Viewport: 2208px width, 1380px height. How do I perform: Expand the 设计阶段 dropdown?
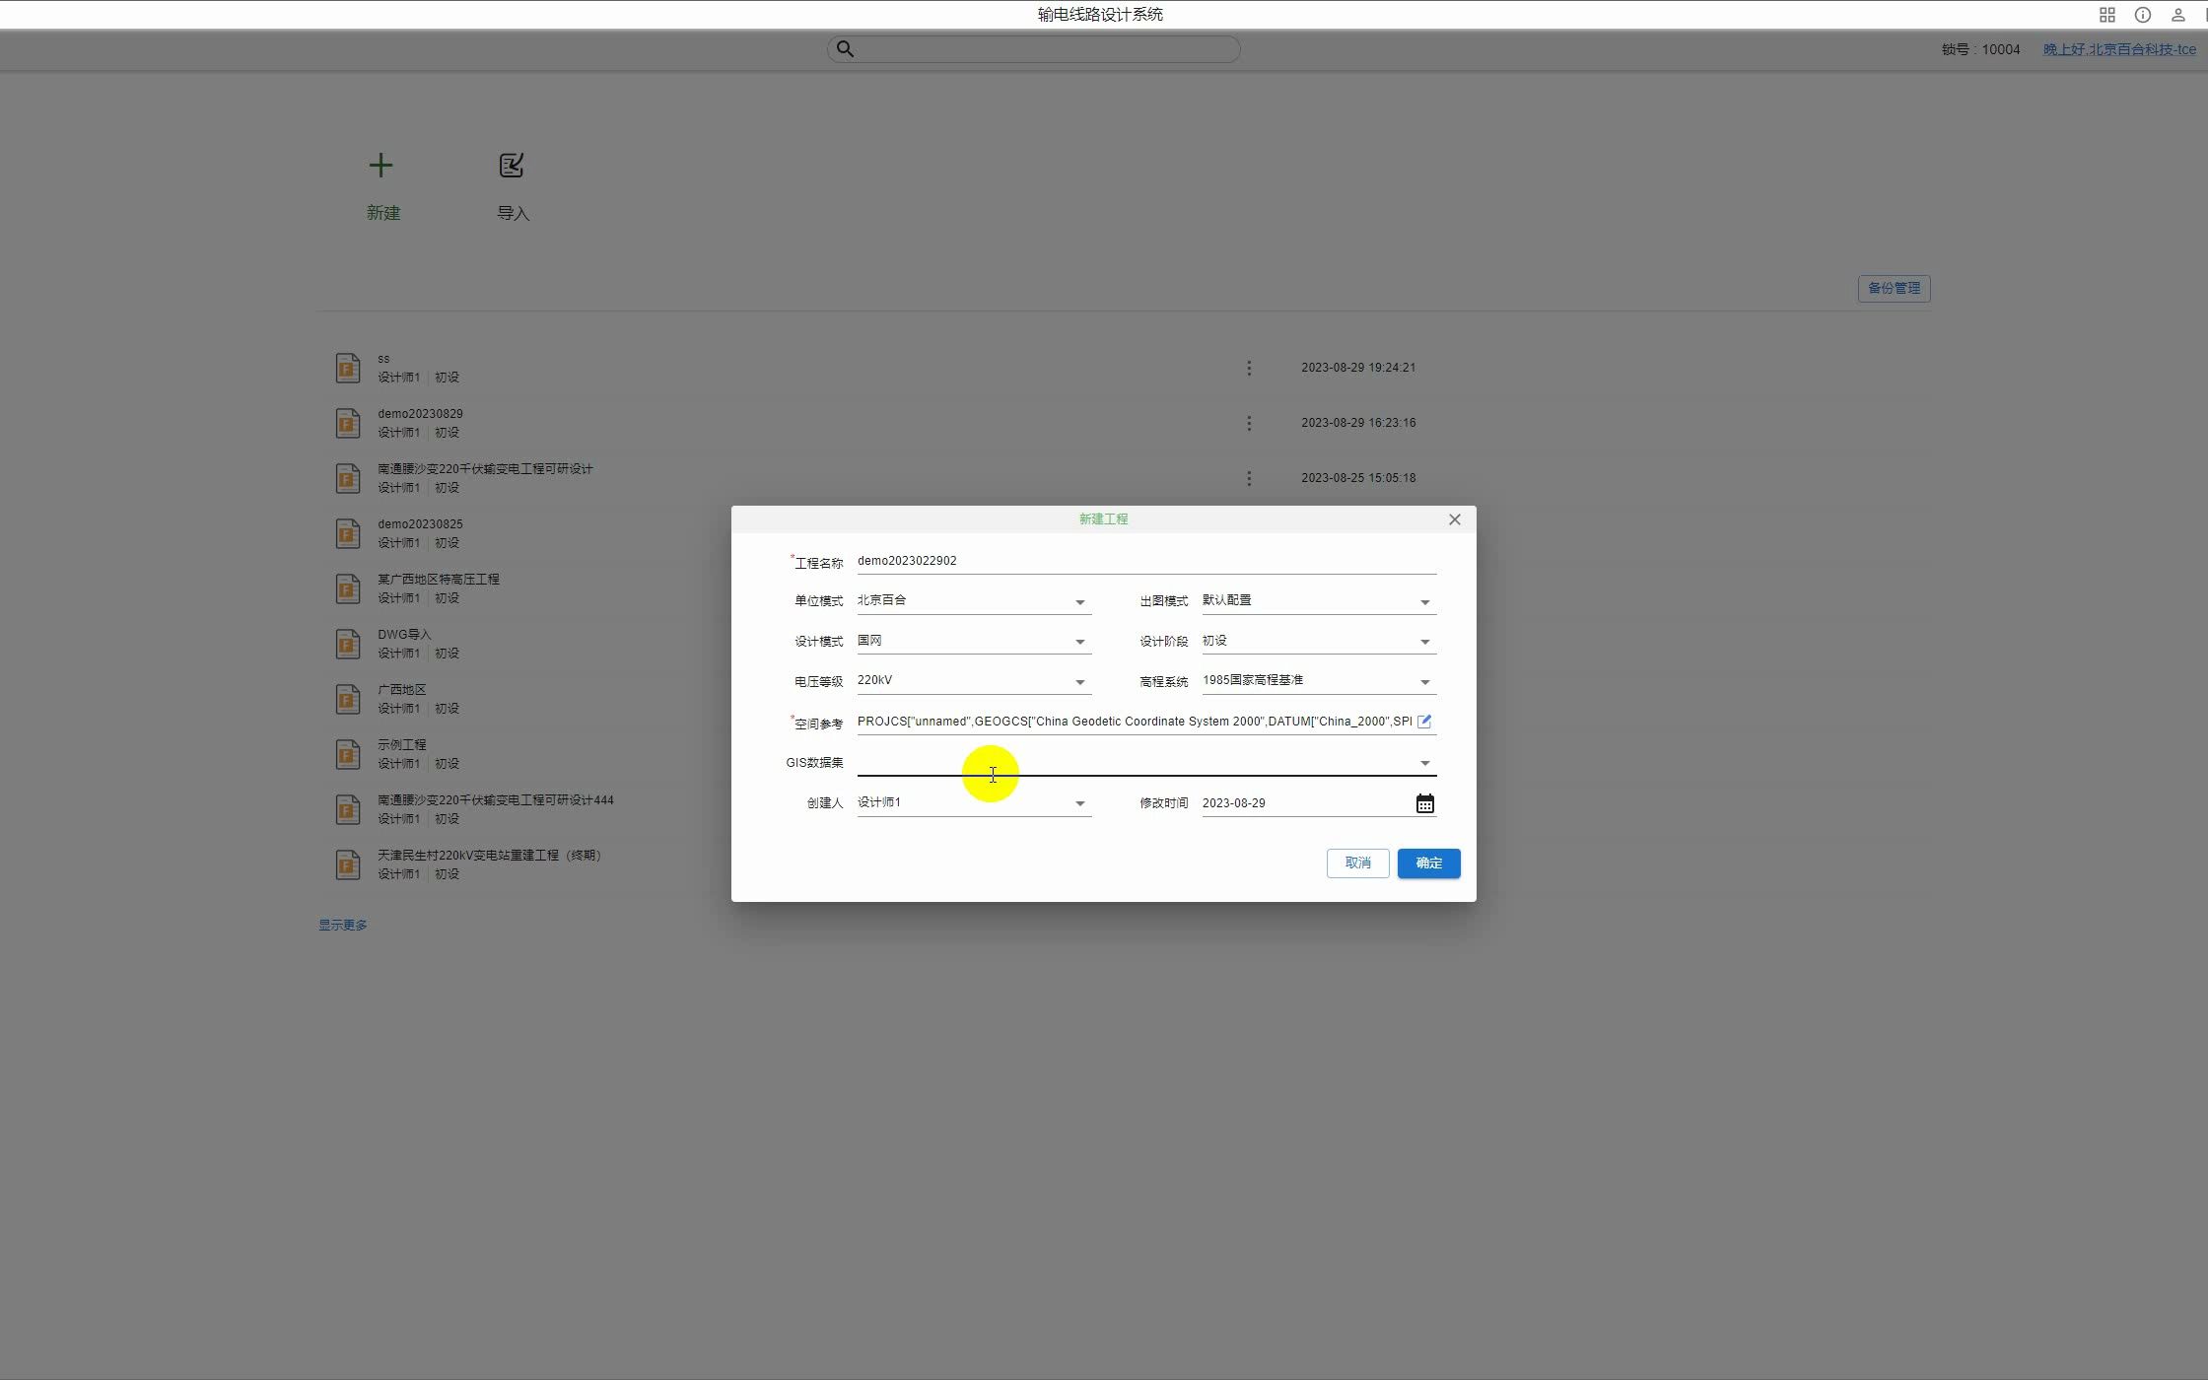tap(1425, 642)
